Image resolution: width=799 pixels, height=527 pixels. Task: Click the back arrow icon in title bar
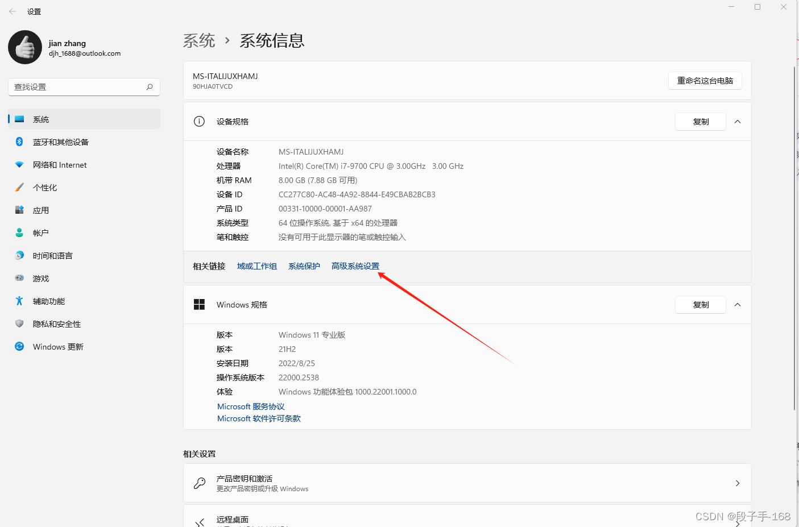tap(13, 11)
